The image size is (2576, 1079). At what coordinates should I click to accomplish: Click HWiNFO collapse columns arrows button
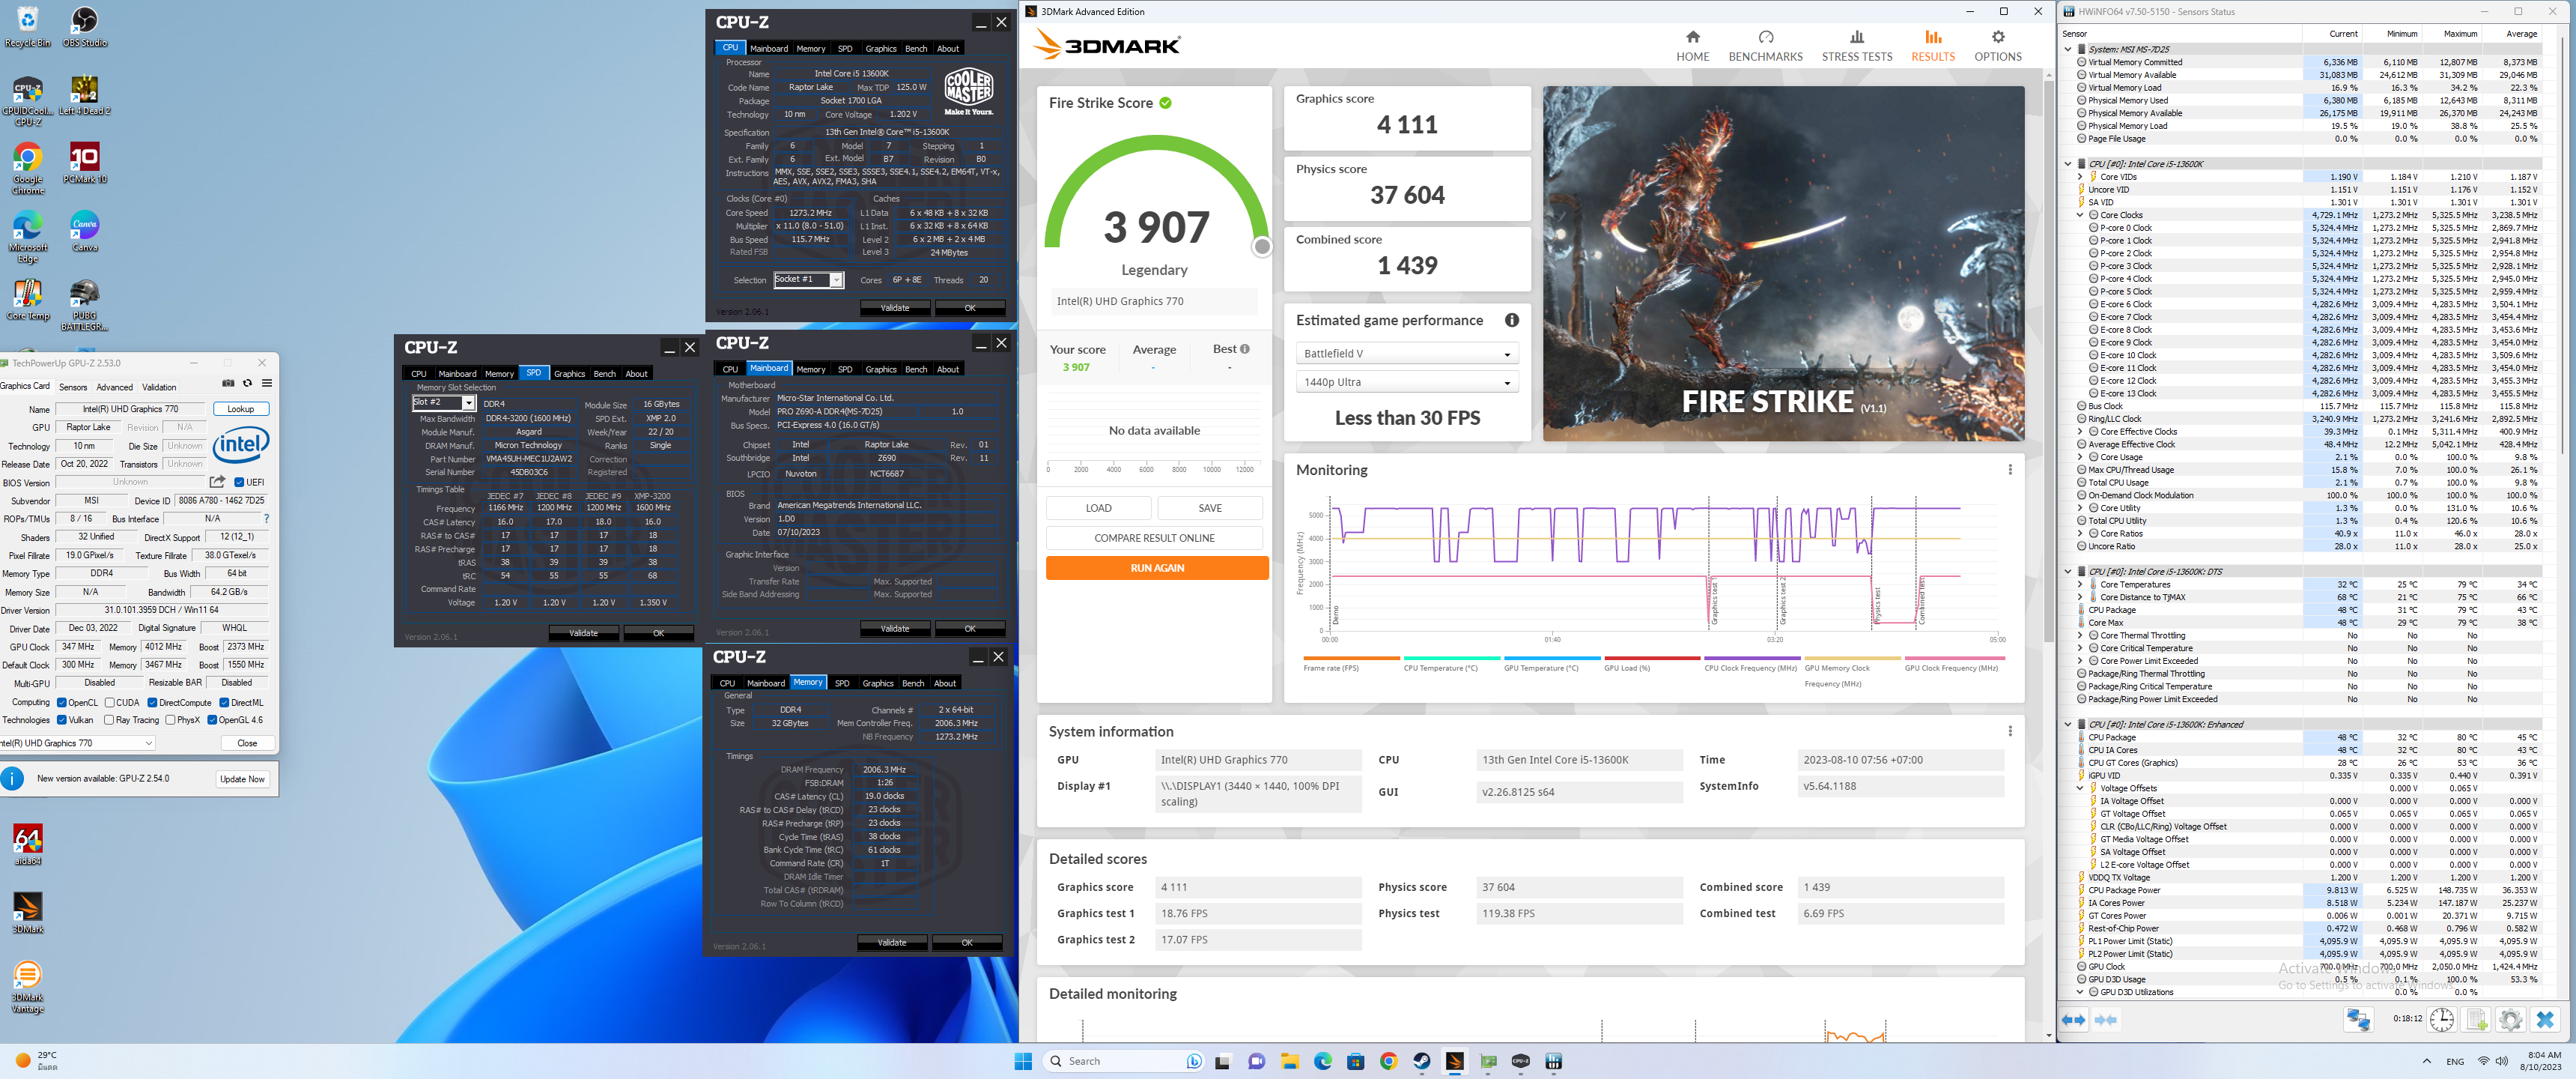point(2105,1020)
